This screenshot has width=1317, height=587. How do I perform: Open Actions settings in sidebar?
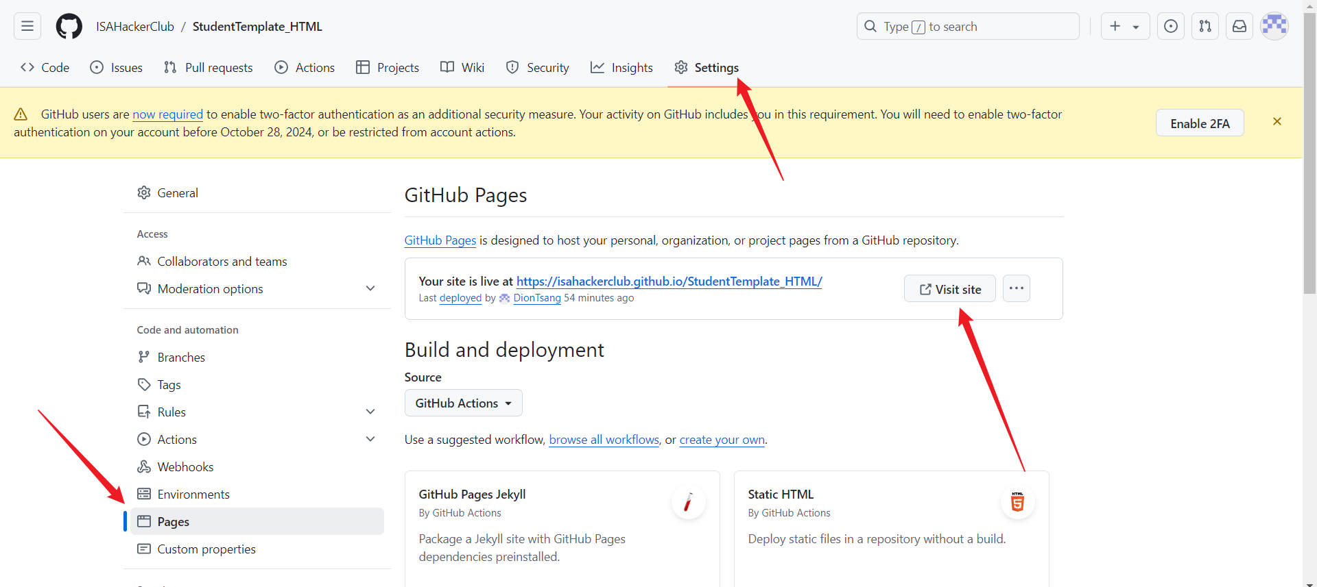click(257, 439)
